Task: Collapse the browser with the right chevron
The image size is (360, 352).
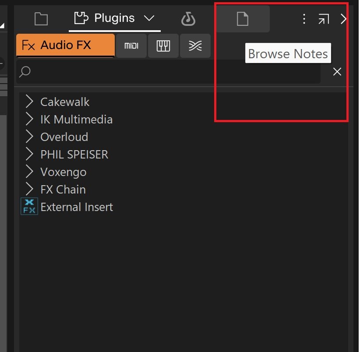Action: [x=343, y=19]
